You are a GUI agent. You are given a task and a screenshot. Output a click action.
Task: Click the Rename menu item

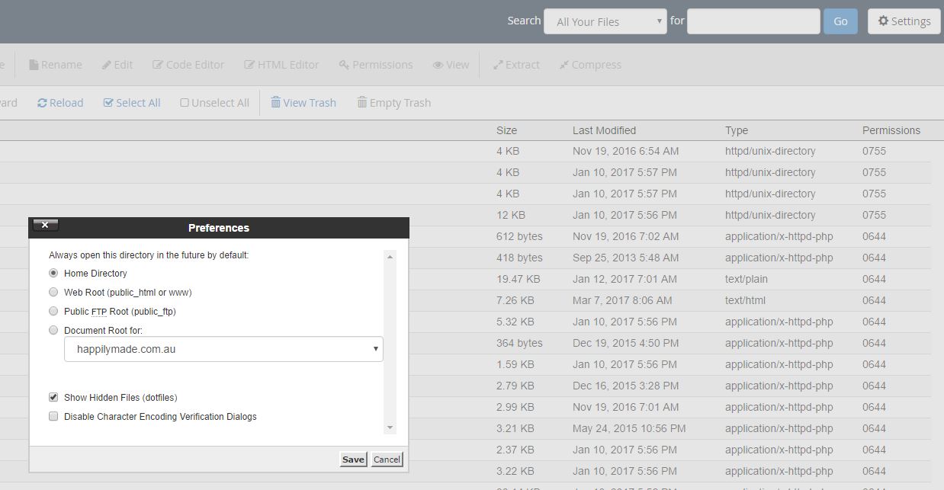pos(55,65)
